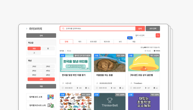Open the 토의·토론 tab
Screen dimensions: 193x110
click(93, 42)
